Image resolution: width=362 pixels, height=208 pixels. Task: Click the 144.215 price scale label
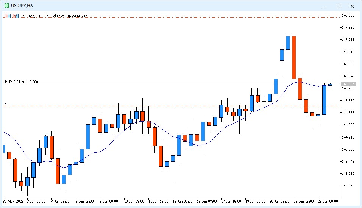[348, 137]
